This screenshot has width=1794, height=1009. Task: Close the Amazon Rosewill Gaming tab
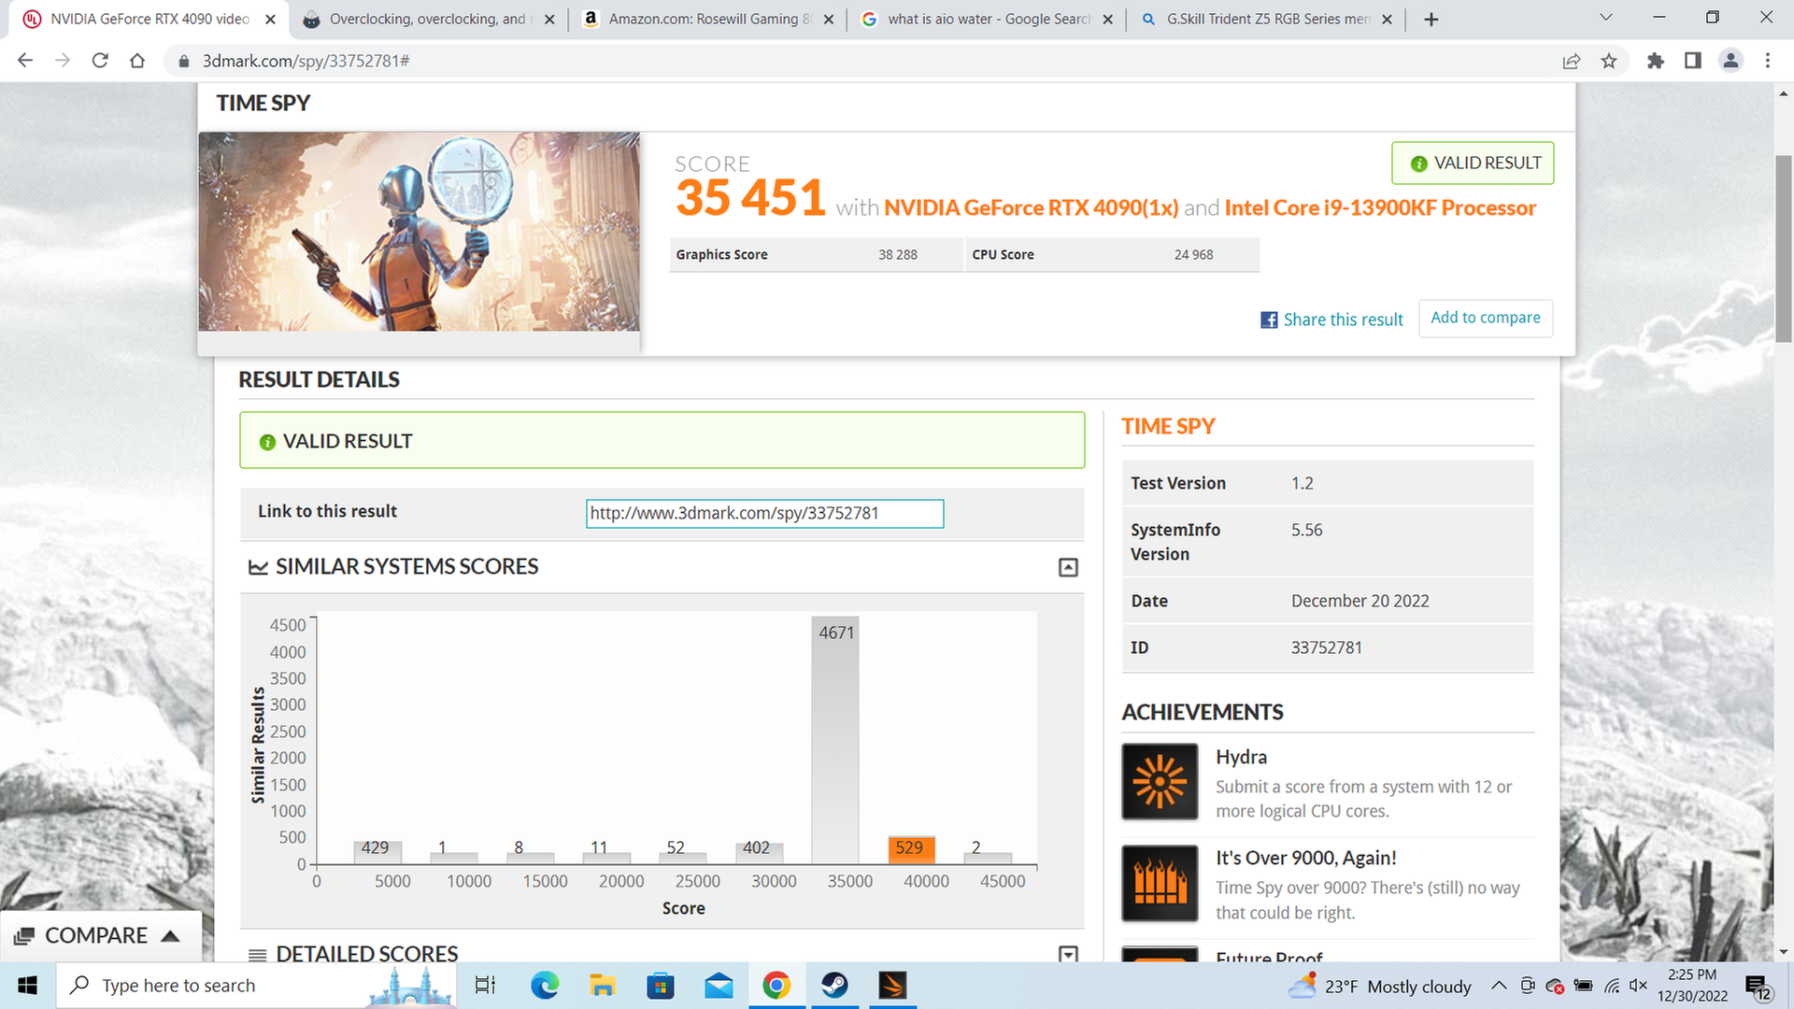pyautogui.click(x=828, y=20)
